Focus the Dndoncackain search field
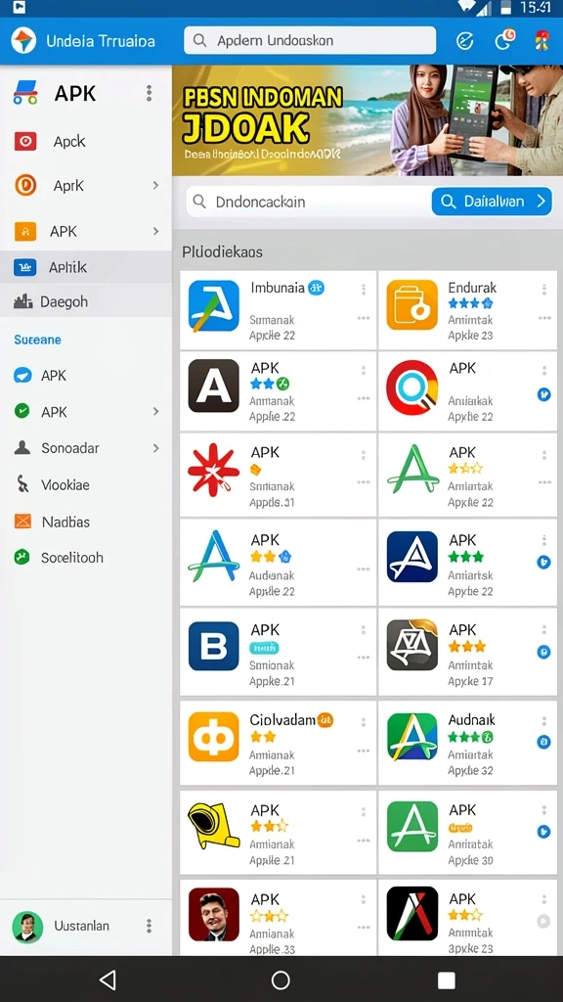 pyautogui.click(x=308, y=202)
